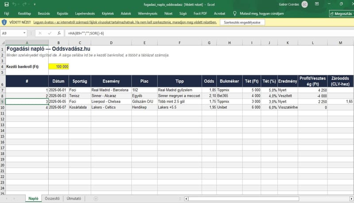
Task: Open the Nézet ribbon tab
Action: click(168, 14)
